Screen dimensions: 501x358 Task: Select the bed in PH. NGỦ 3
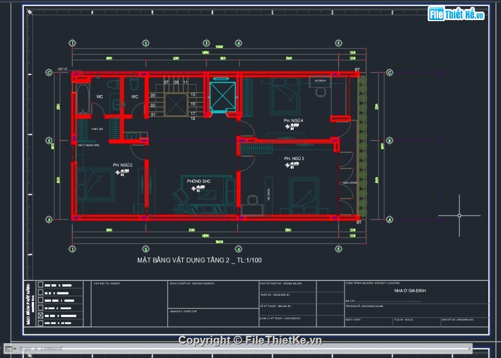[303, 195]
